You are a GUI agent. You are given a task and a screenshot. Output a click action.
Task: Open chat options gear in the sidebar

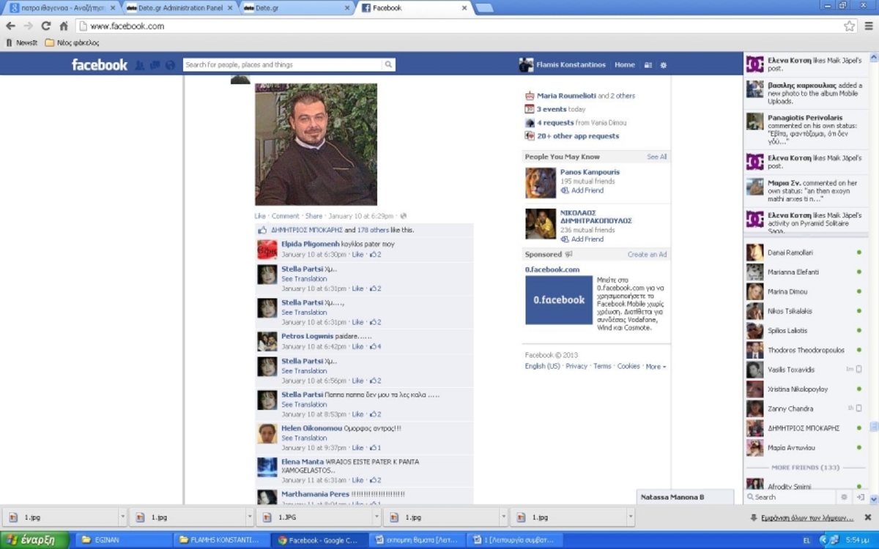click(844, 497)
